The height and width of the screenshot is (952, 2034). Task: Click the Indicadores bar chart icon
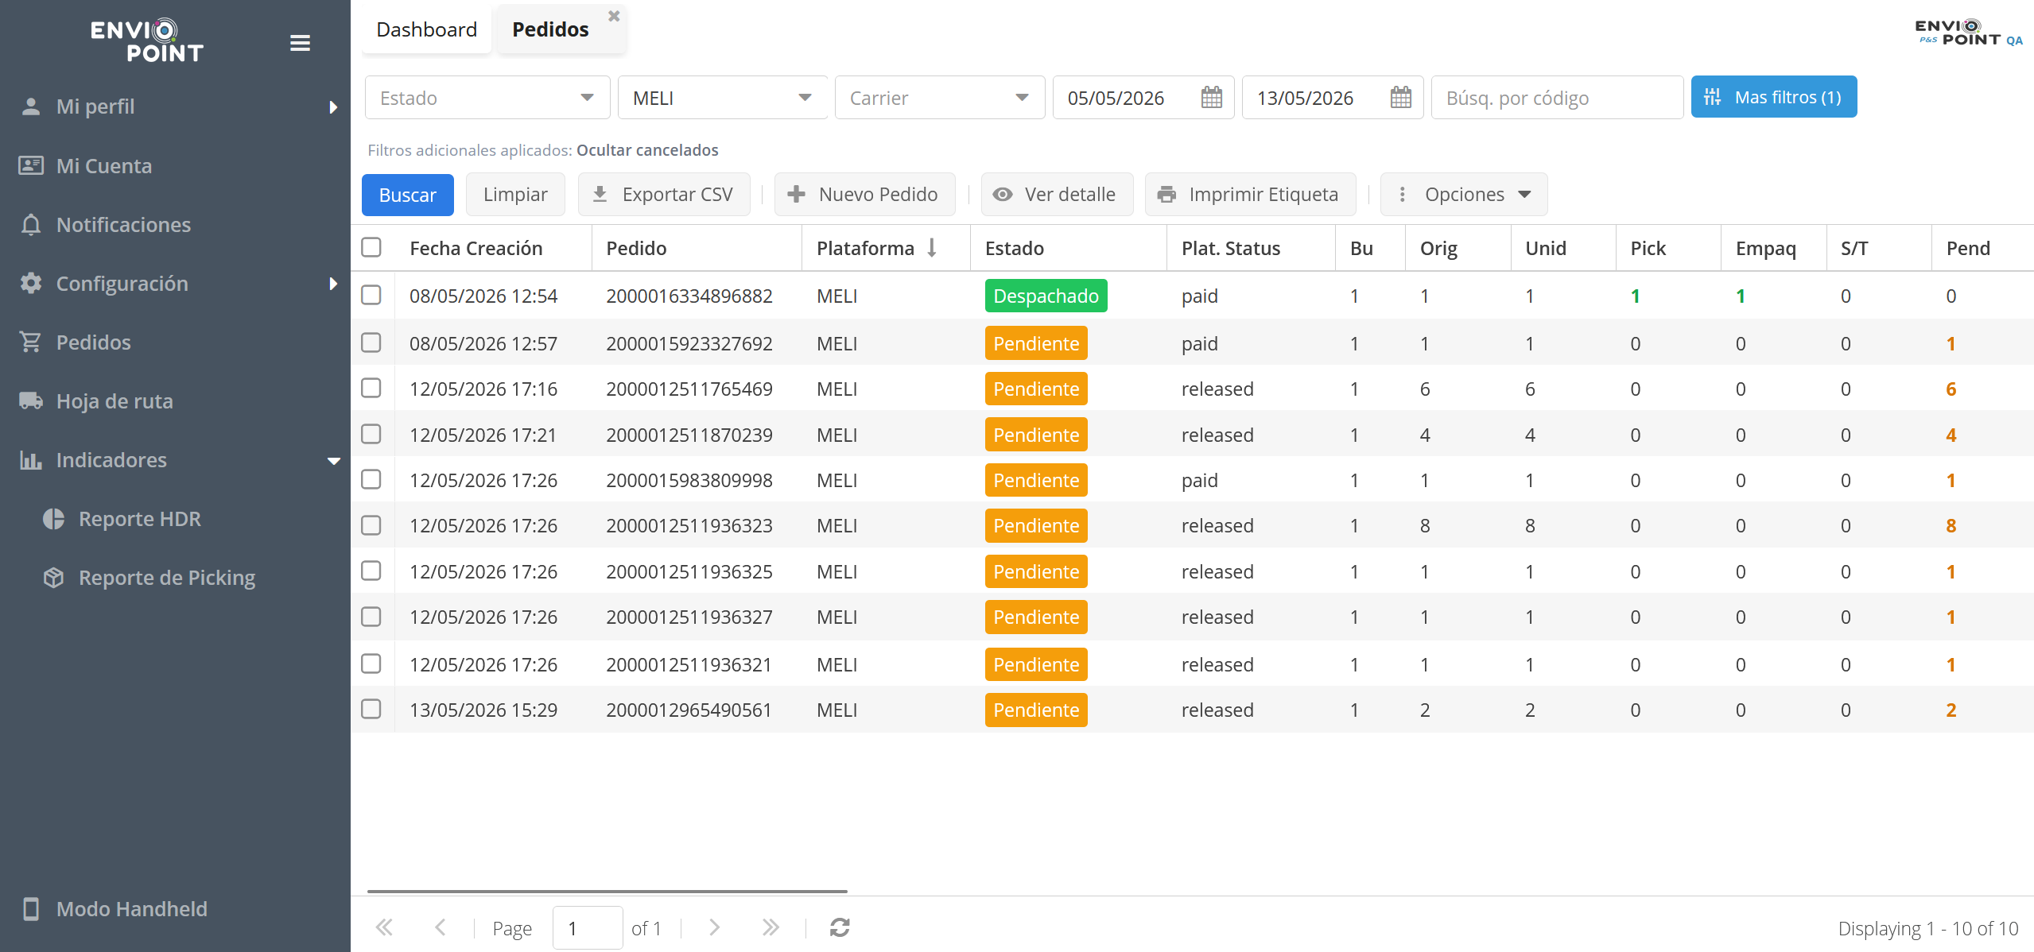coord(31,459)
